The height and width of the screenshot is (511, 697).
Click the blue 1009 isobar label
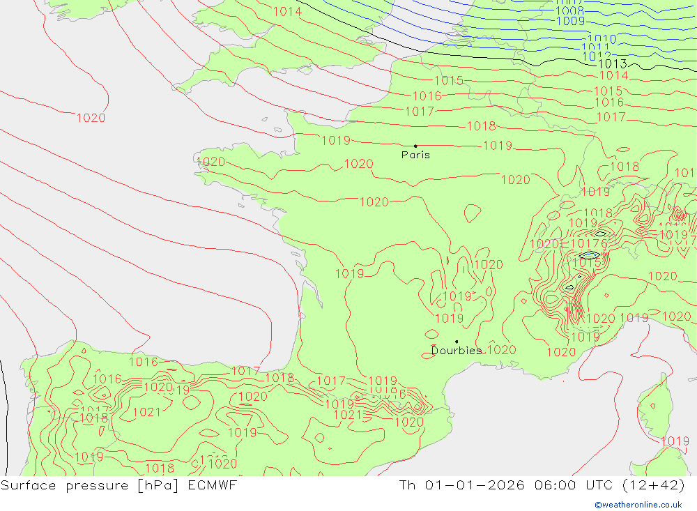[570, 21]
